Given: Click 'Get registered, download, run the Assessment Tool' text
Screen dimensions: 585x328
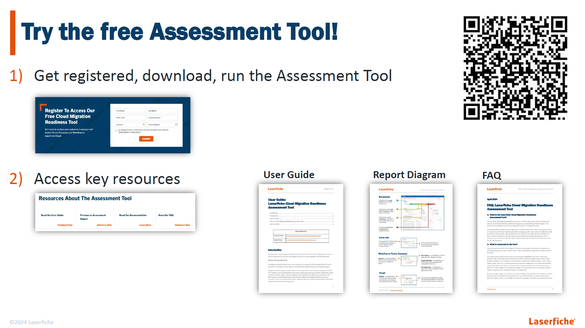Looking at the screenshot, I should click(213, 76).
